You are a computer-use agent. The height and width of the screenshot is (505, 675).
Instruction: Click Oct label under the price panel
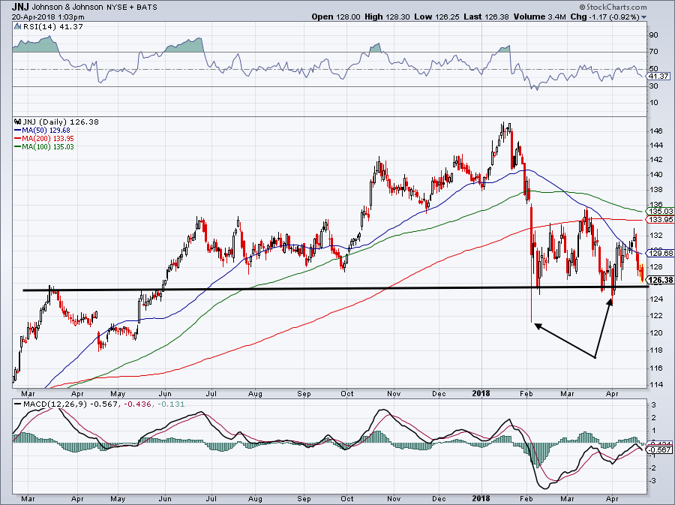[x=347, y=393]
